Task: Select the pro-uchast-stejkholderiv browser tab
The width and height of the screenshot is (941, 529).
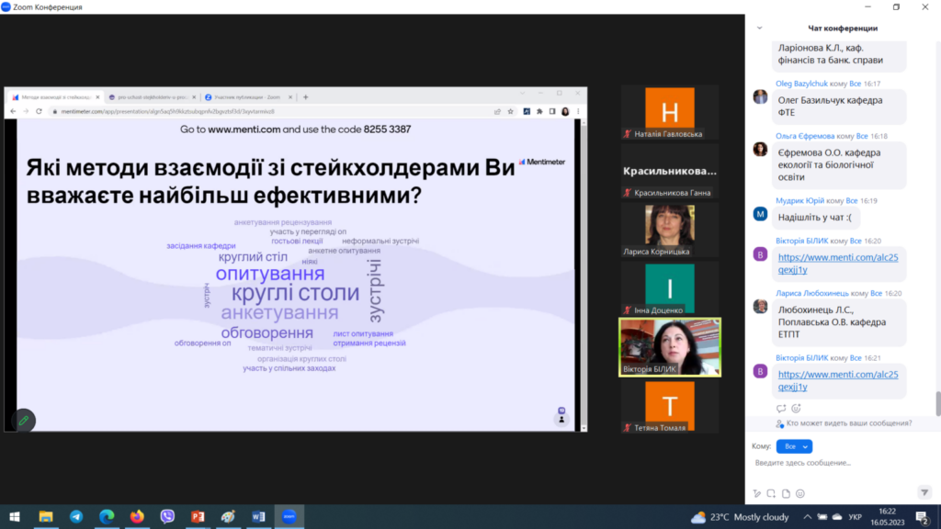Action: pos(148,96)
